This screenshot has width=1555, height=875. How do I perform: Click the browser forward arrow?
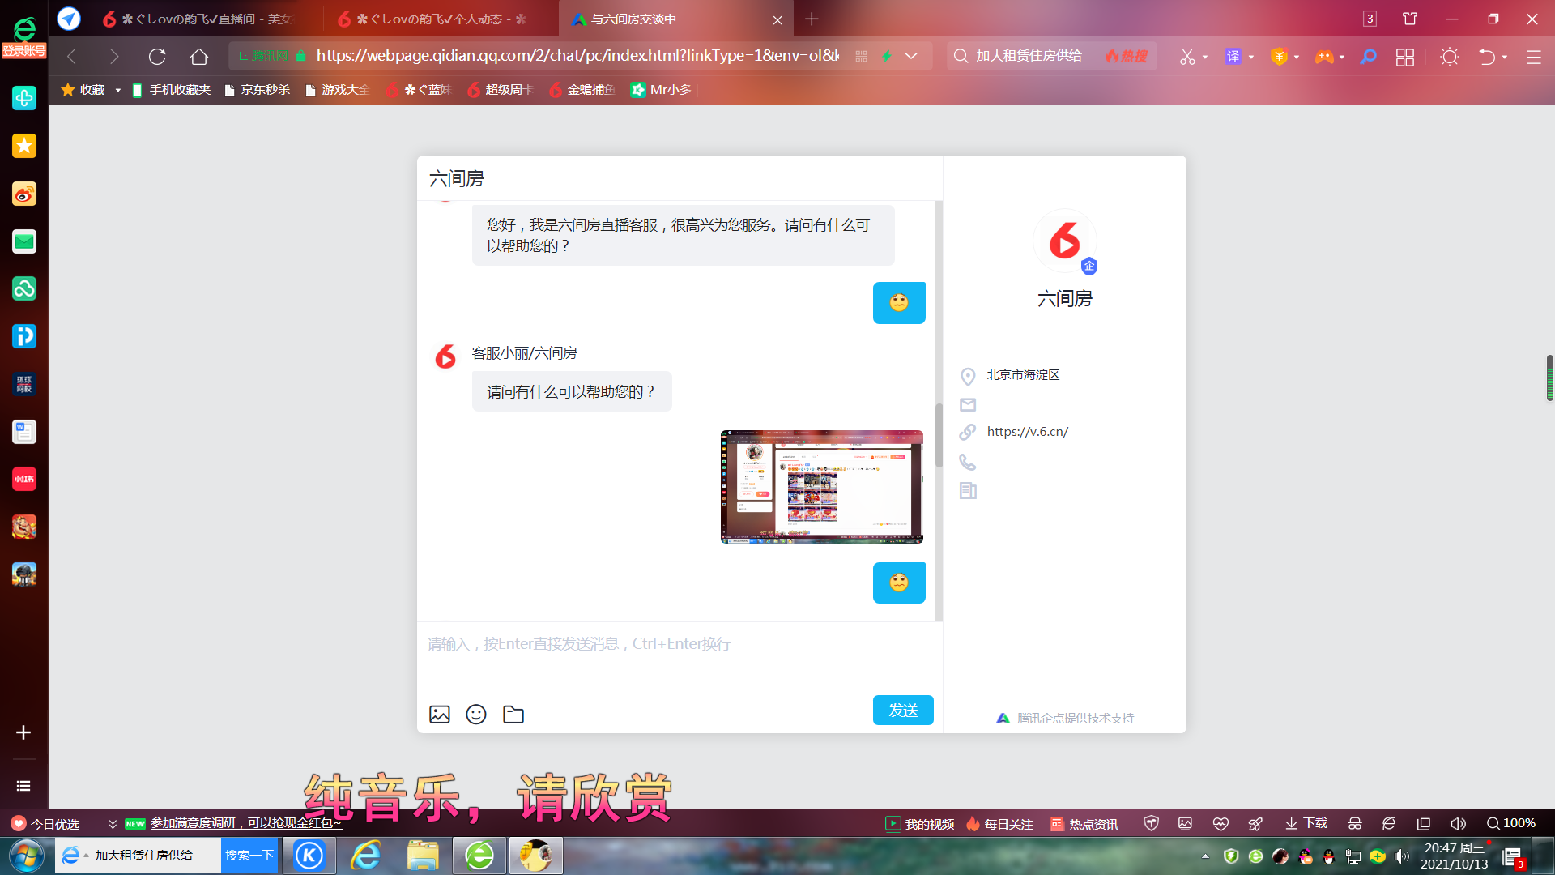pos(114,56)
